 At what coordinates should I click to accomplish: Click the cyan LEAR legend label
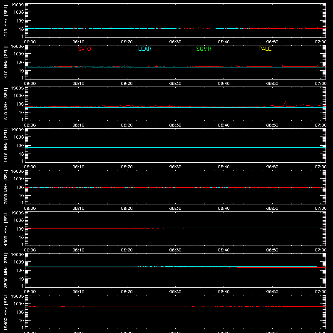point(144,49)
